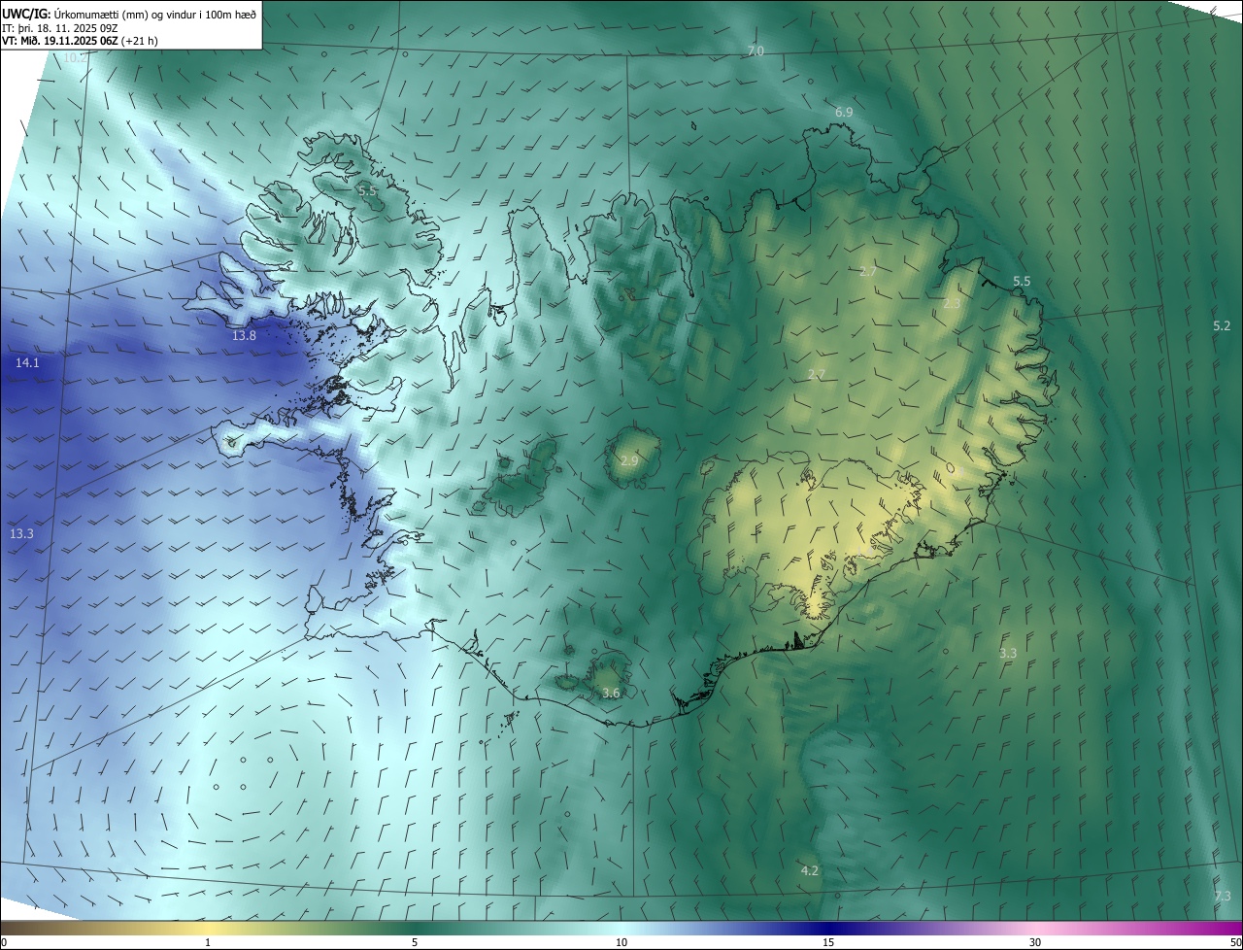Click the '0' tick on the color scale
1243x950 pixels.
[4, 943]
